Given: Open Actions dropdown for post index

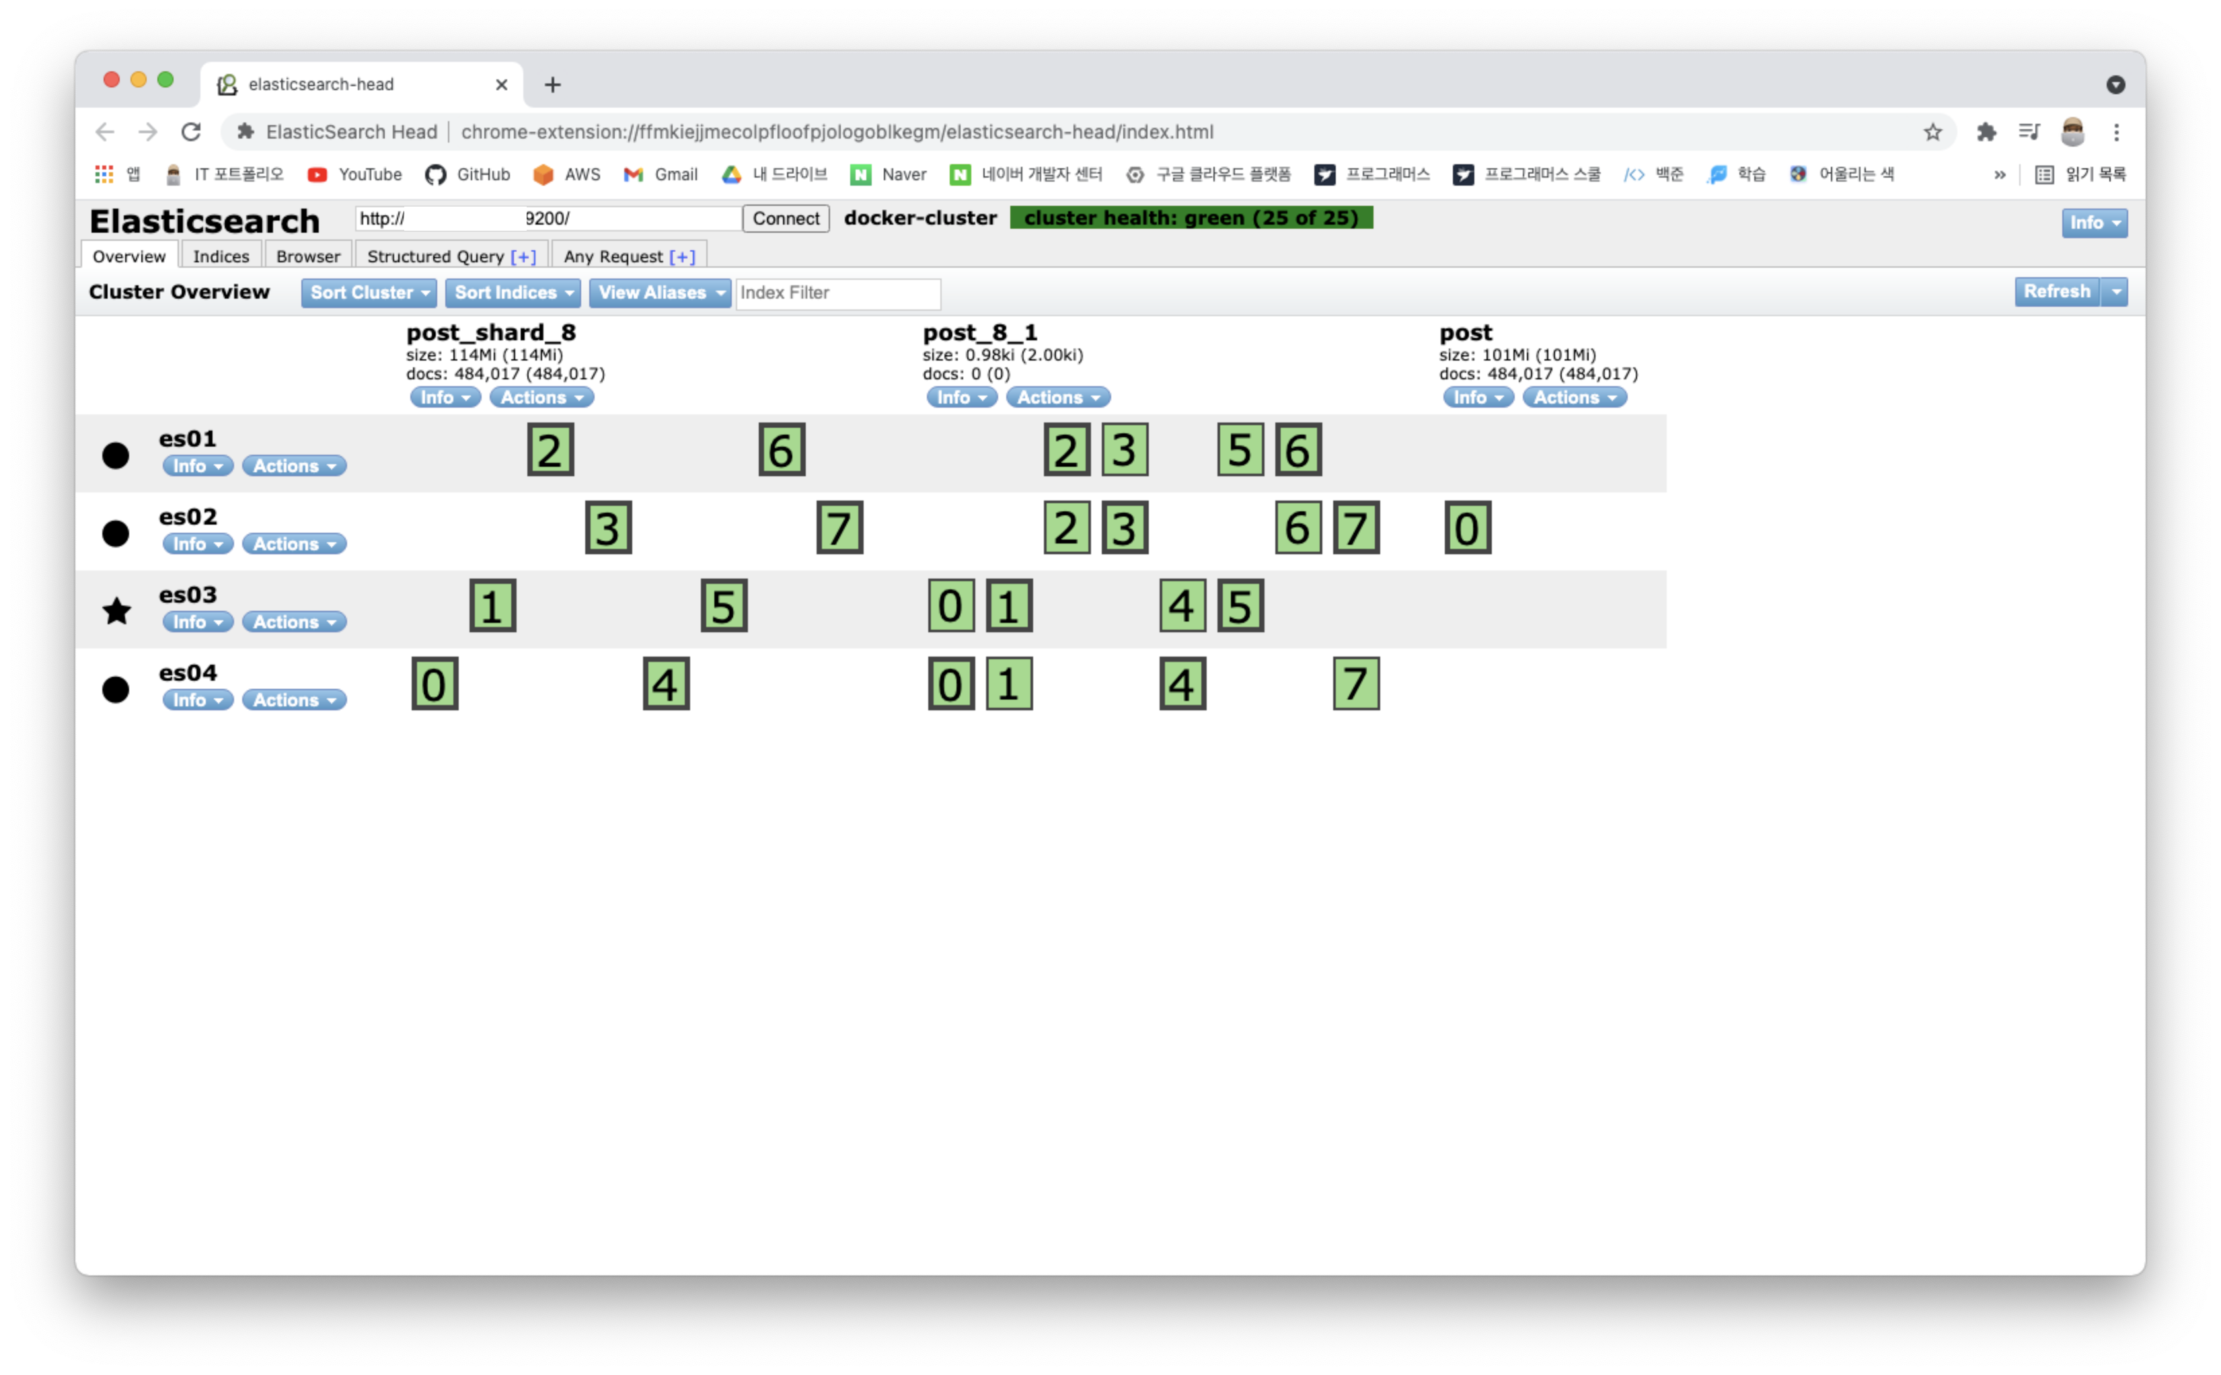Looking at the screenshot, I should point(1575,398).
